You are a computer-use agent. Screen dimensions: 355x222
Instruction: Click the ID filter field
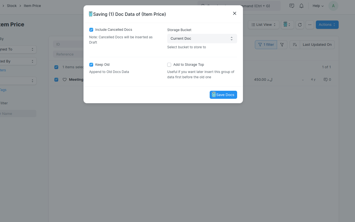point(68,44)
